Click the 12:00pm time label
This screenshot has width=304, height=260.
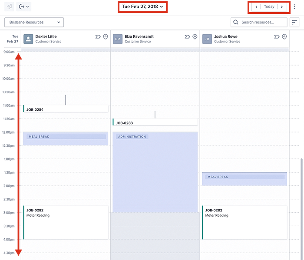point(8,132)
